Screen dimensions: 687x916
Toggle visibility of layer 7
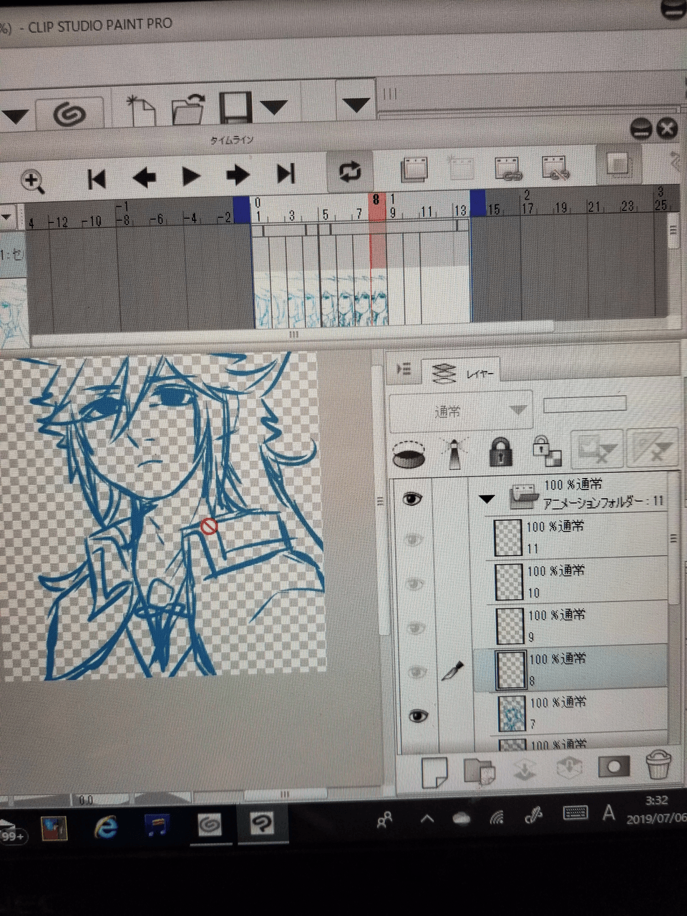pos(416,716)
